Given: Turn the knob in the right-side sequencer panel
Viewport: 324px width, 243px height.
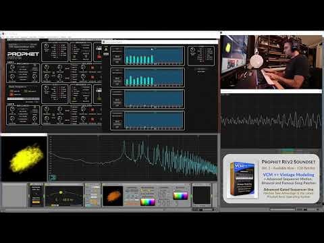Looking at the screenshot, I should pos(192,50).
